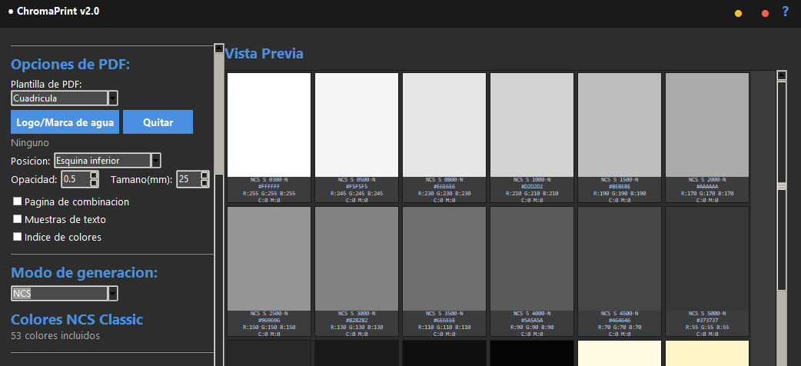801x366 pixels.
Task: Increase Tamano with the up stepper
Action: [x=204, y=175]
